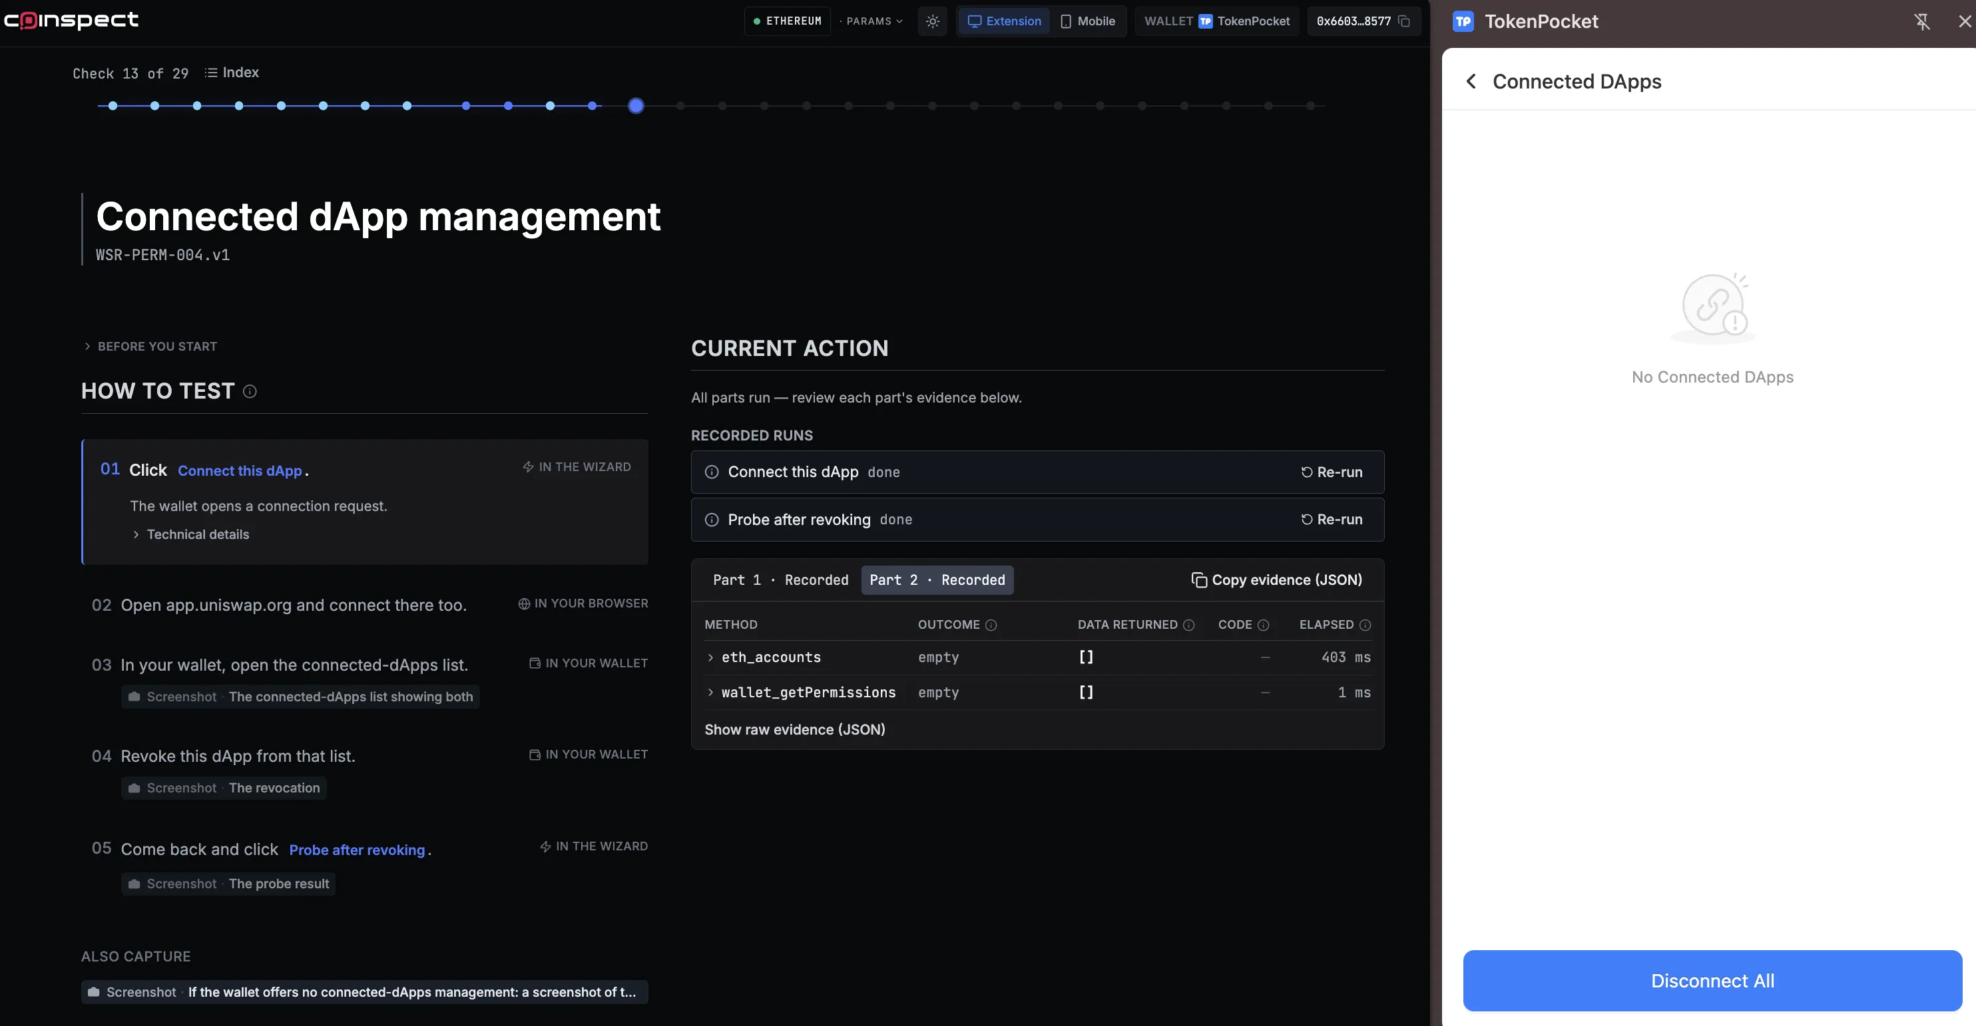Click the TokenPocket logo in side panel header

(x=1463, y=21)
